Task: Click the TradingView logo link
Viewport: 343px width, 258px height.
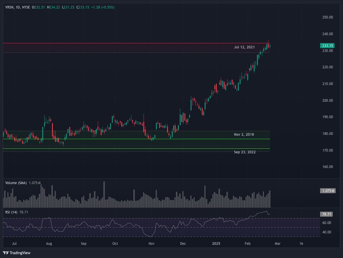Action: click(x=17, y=253)
